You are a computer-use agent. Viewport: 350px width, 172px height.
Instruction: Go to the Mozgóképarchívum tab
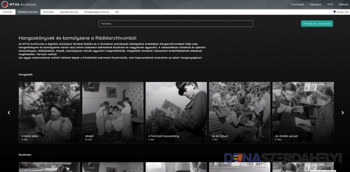[97, 12]
